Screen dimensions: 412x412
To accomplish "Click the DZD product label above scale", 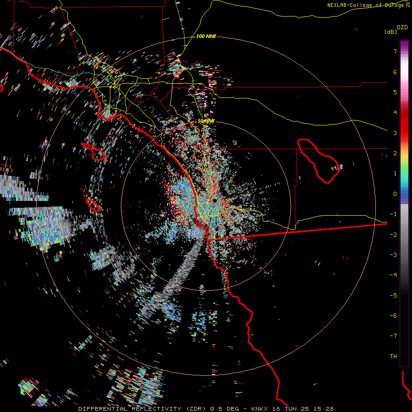I will click(x=402, y=27).
